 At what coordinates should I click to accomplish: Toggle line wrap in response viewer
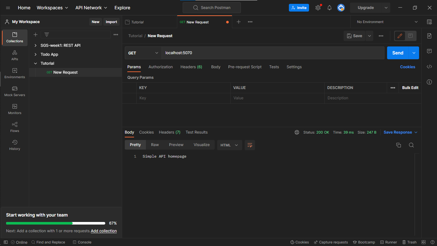point(250,145)
